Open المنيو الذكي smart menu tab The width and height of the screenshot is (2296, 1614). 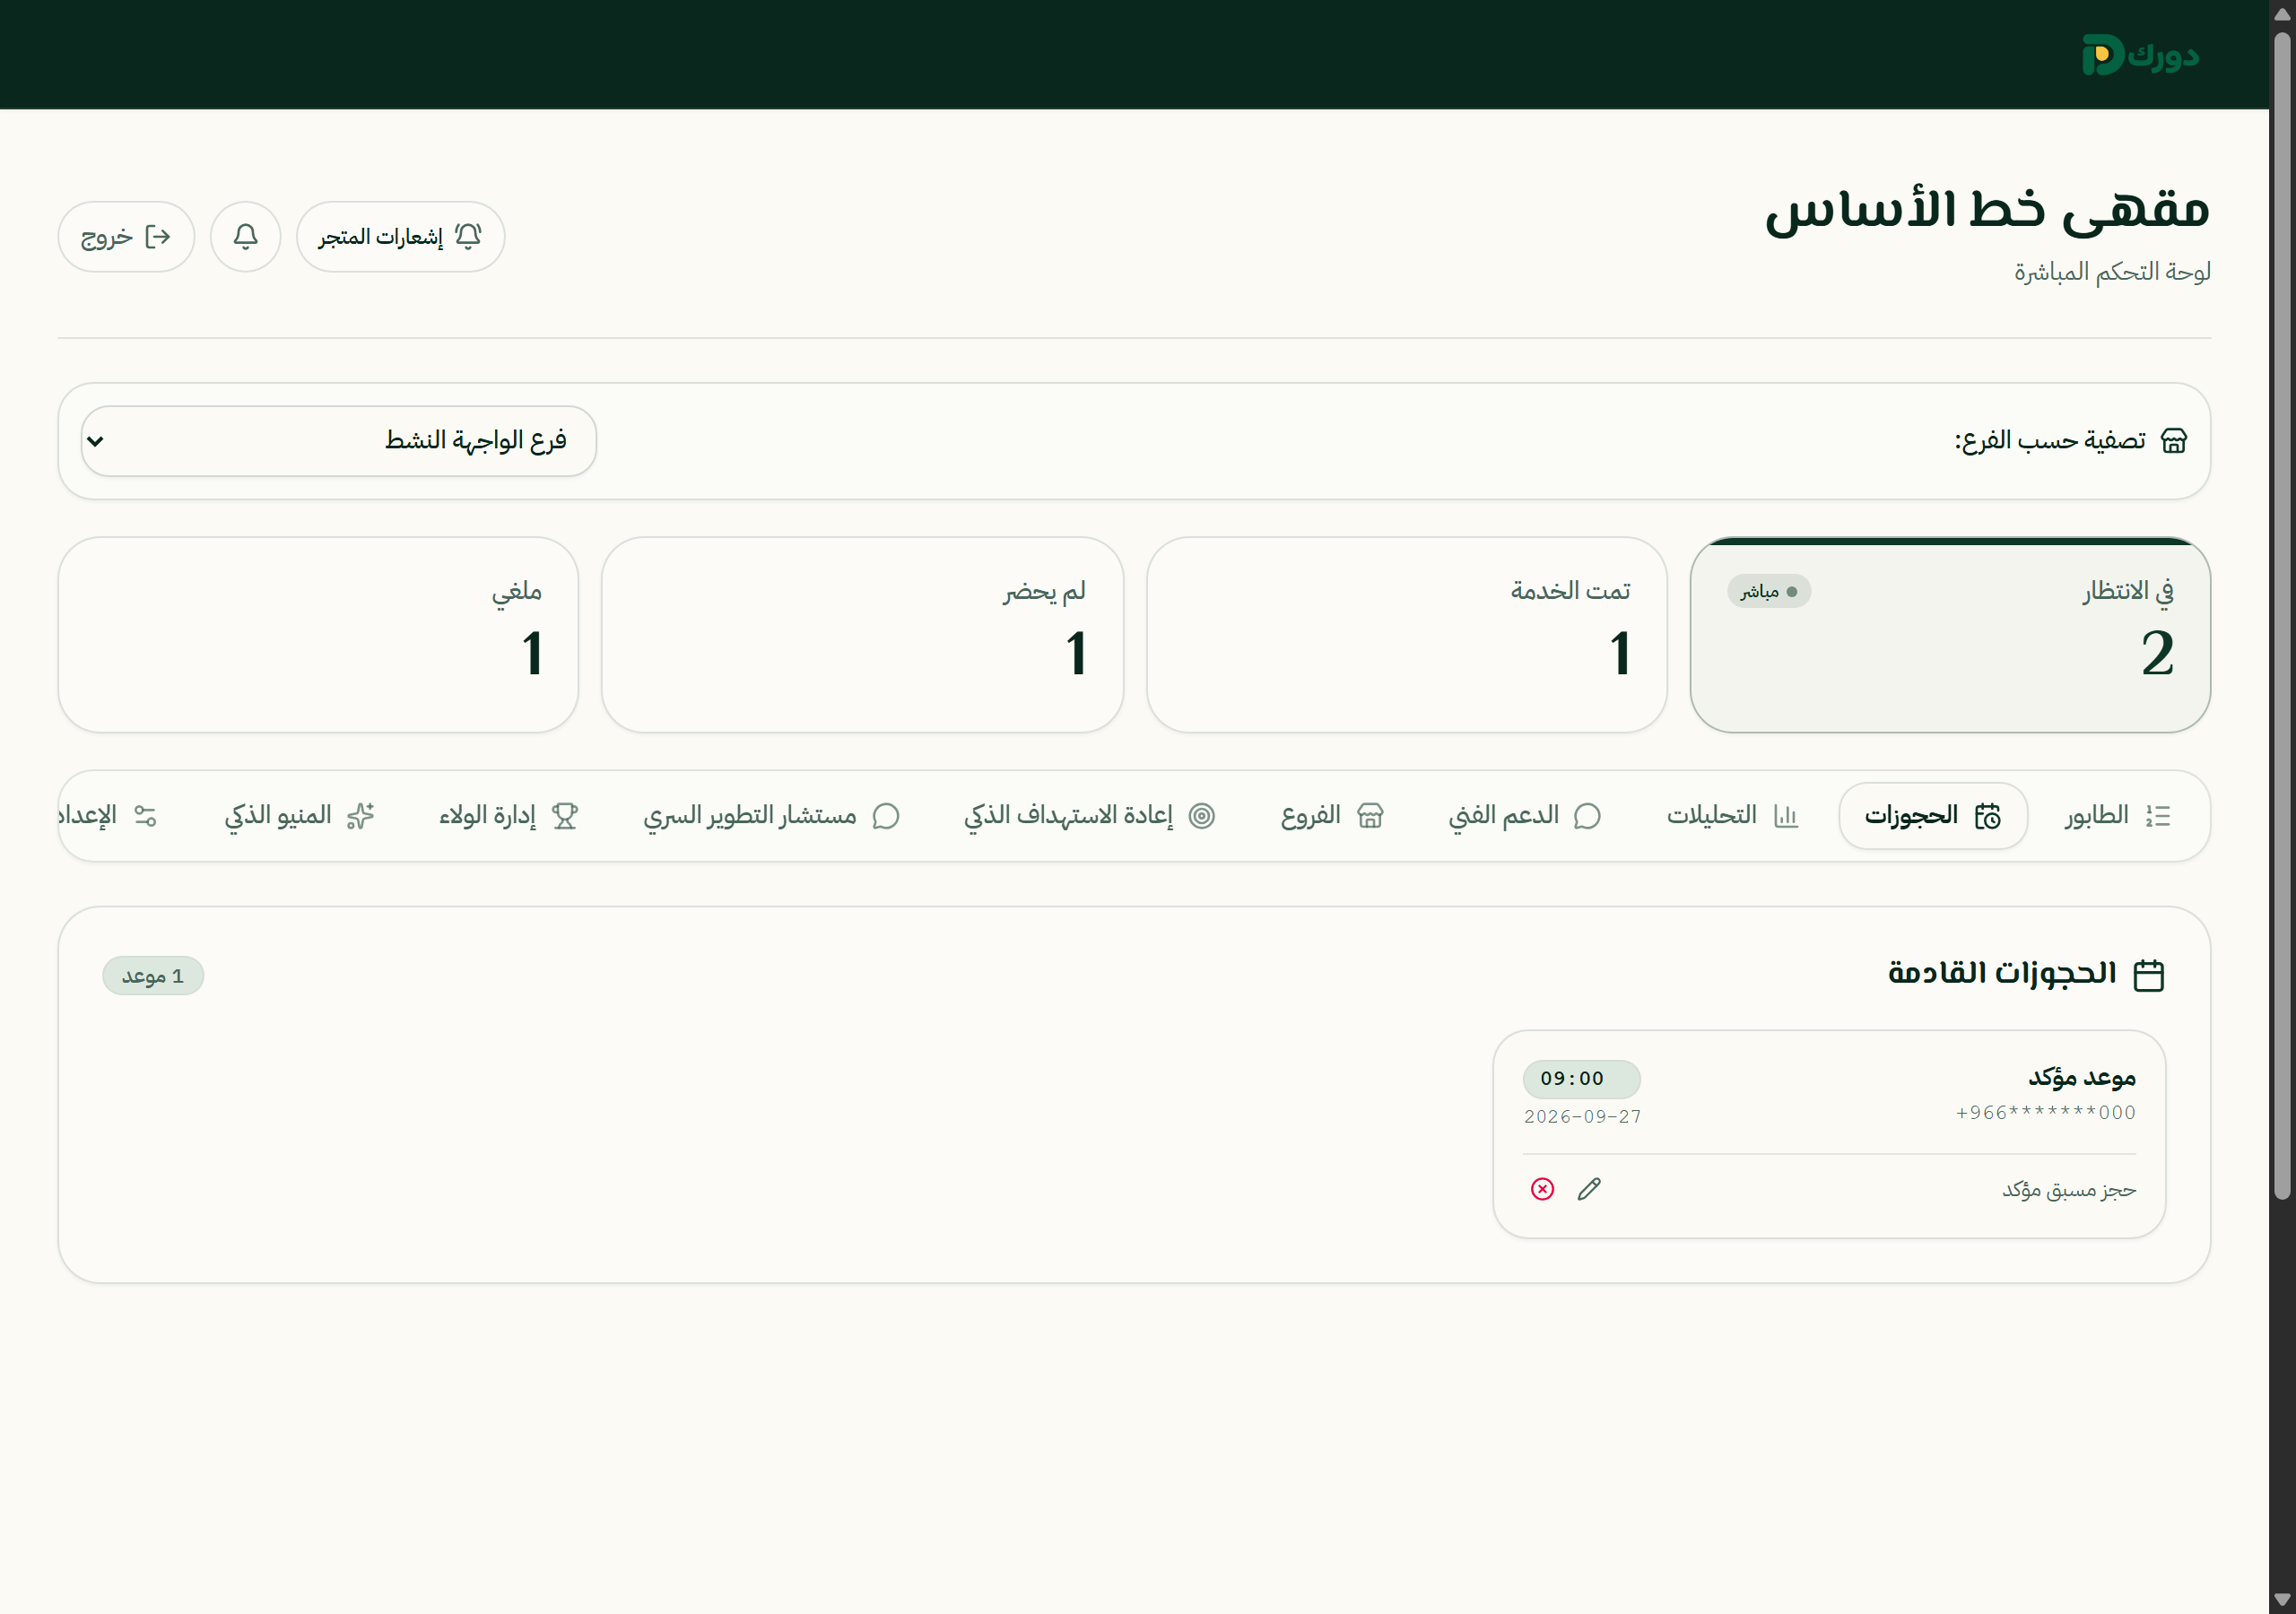(x=299, y=816)
